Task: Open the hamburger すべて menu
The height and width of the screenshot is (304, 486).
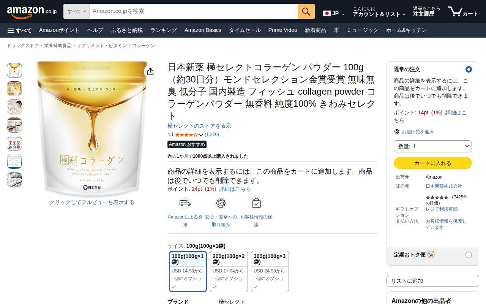Action: click(x=19, y=30)
